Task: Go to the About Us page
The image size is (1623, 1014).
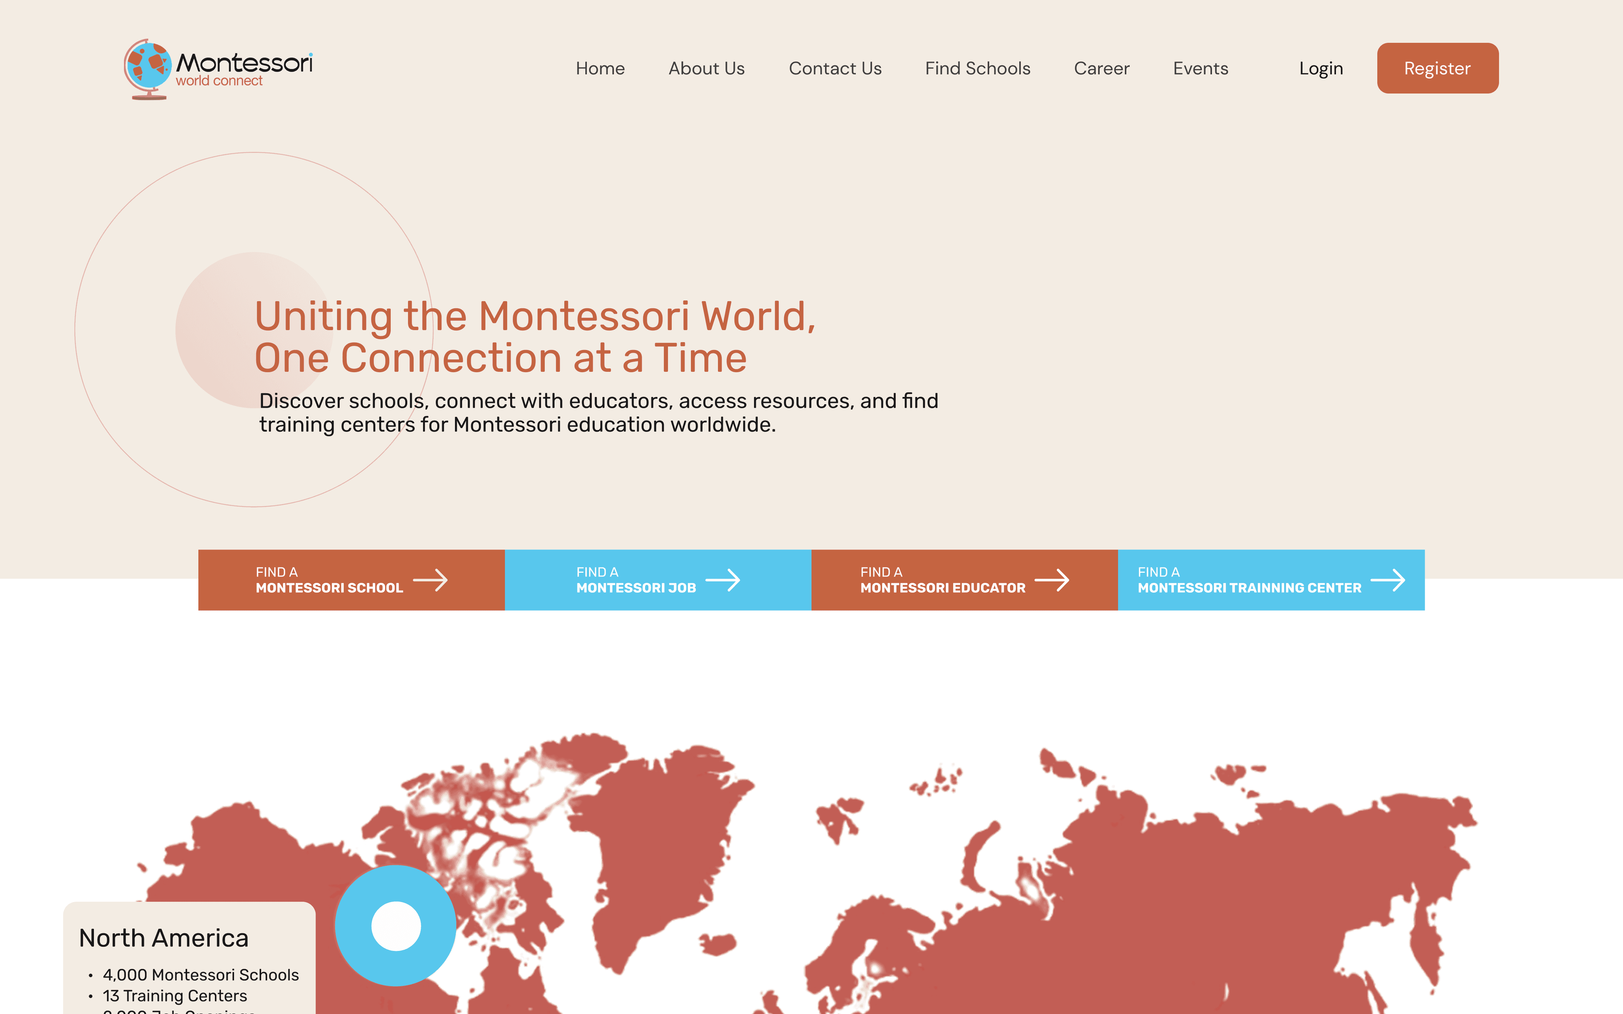Action: point(706,68)
